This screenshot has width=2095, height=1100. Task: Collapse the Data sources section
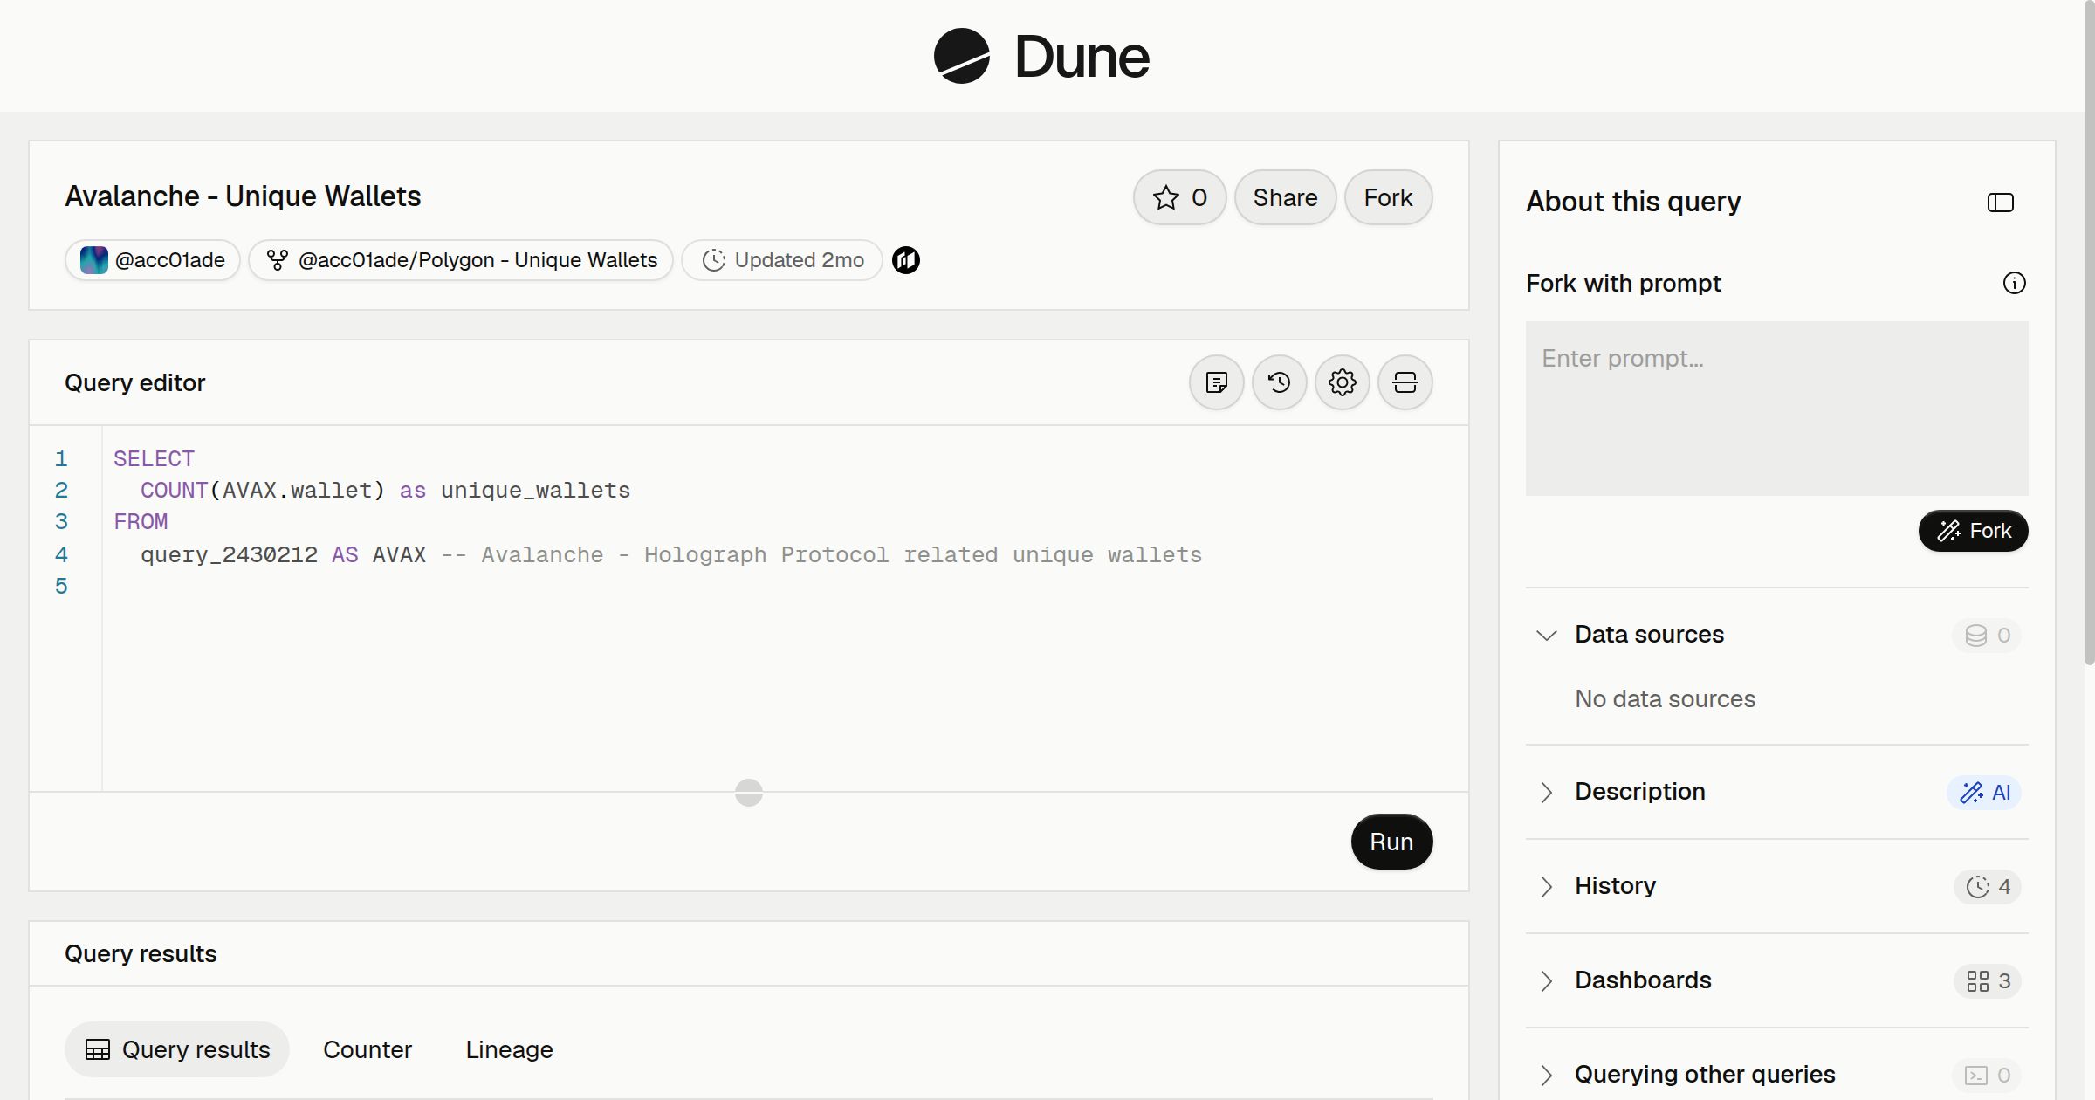[1547, 635]
